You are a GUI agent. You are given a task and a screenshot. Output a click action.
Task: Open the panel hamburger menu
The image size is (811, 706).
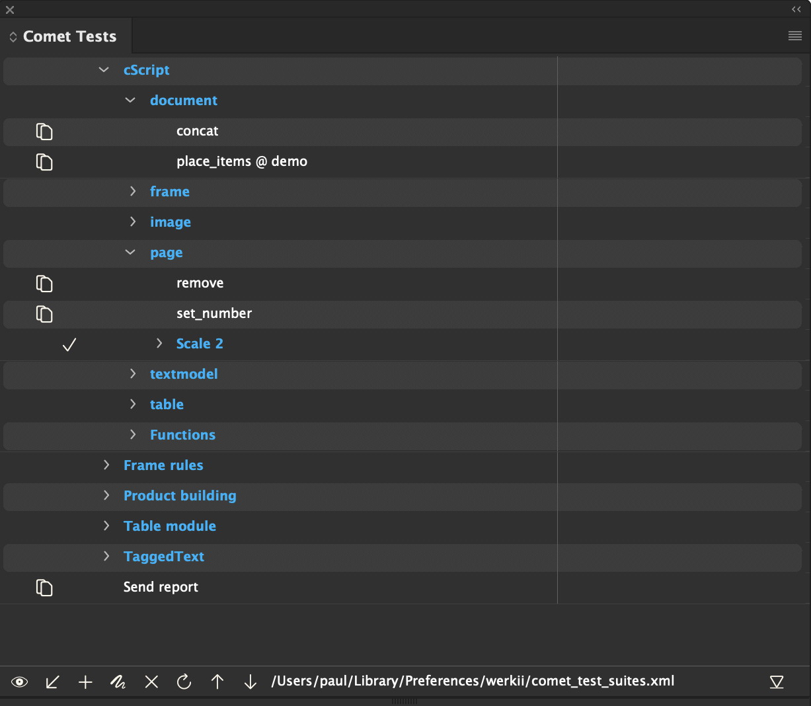click(795, 36)
